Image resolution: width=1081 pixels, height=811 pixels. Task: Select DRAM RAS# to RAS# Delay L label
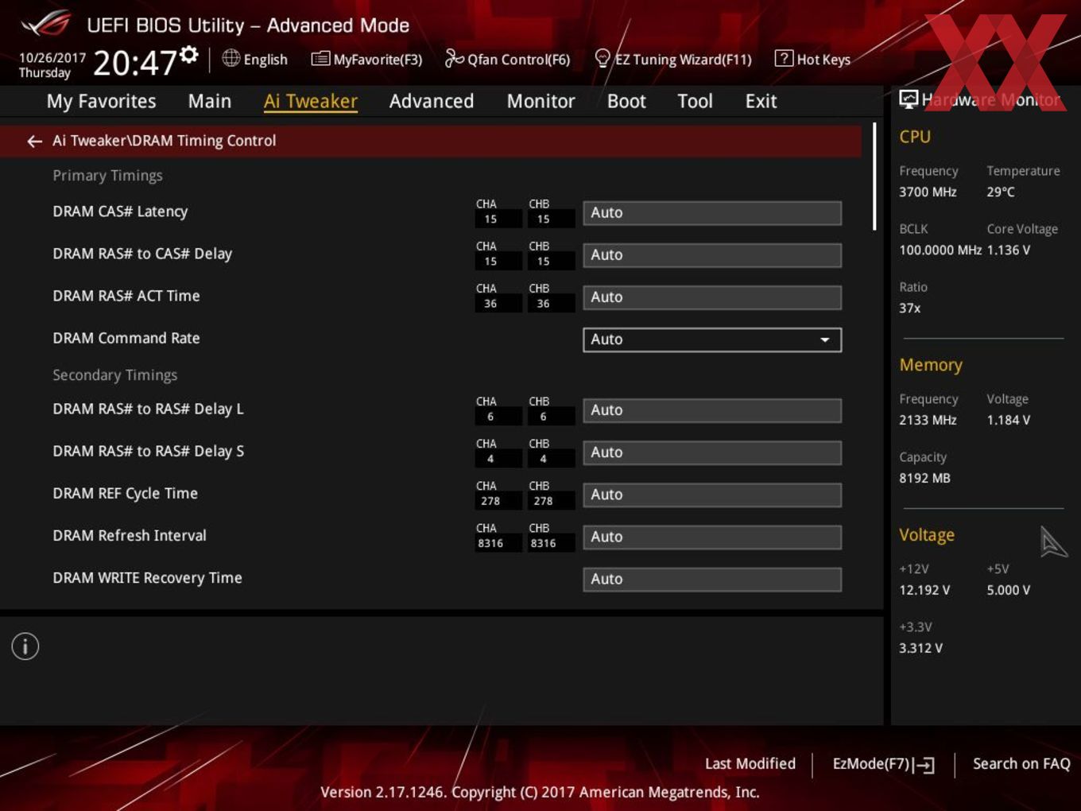point(148,409)
